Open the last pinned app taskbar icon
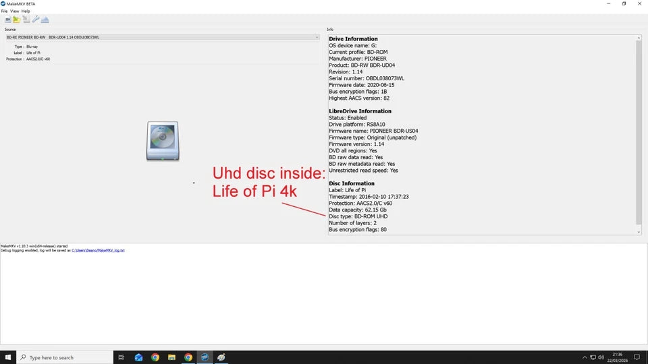Viewport: 648px width, 364px height. point(221,357)
